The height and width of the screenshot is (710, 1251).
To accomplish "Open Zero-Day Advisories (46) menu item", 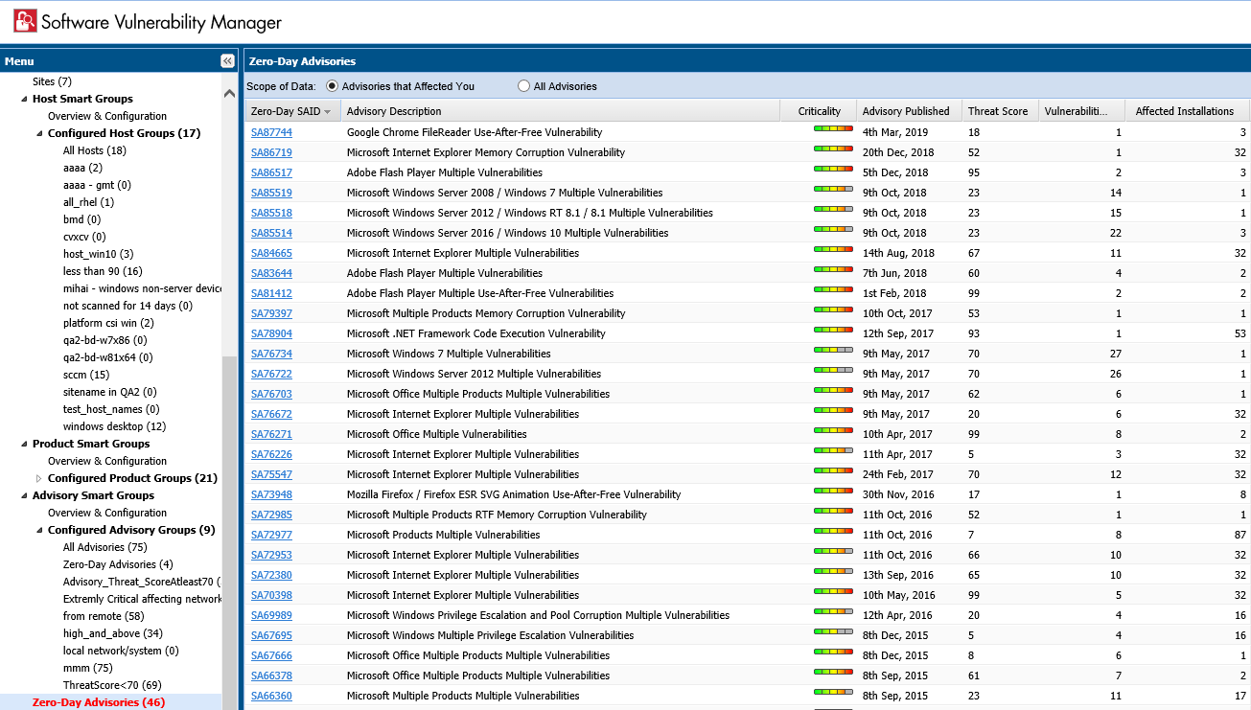I will click(x=98, y=702).
